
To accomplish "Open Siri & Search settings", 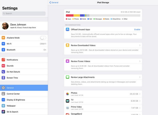I will 24,112.
